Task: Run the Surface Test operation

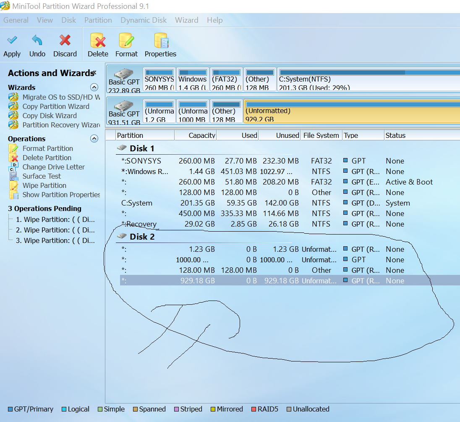Action: (35, 176)
